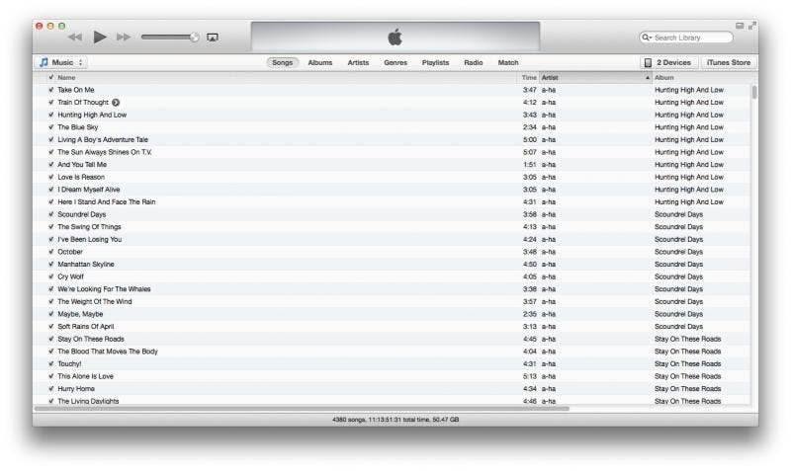Click the device icon beside 2 Devices
Screen dimensions: 791x471
648,62
